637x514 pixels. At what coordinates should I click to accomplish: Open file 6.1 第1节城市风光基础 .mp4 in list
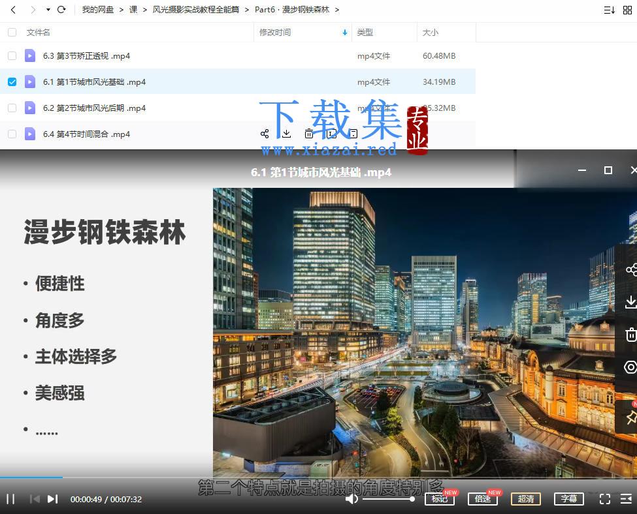94,82
